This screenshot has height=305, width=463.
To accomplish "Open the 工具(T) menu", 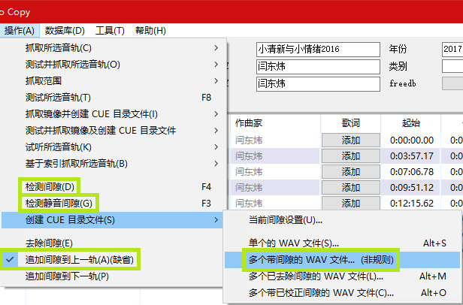I will coord(110,30).
